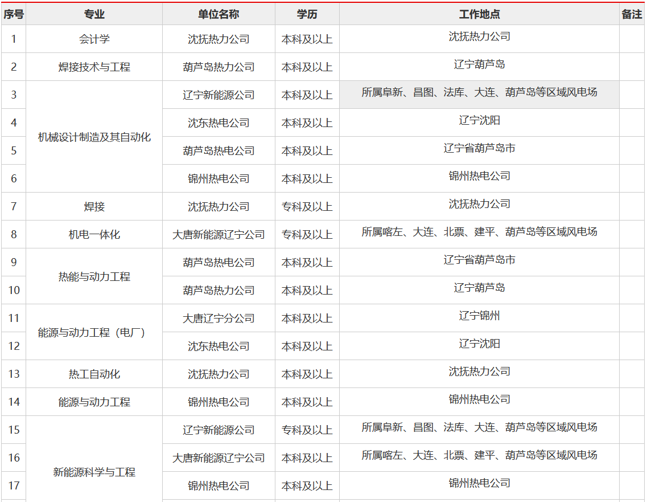Select 大唐新能源辽宁公司 unit name in row 8
The height and width of the screenshot is (502, 647).
[x=219, y=235]
